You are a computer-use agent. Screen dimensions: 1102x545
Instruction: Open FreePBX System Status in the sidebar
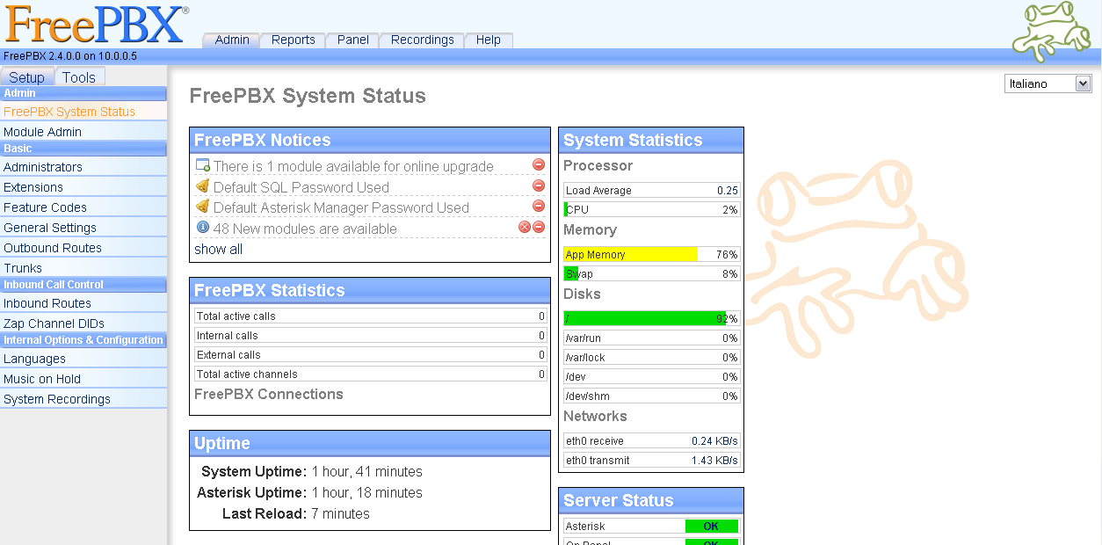tap(83, 112)
